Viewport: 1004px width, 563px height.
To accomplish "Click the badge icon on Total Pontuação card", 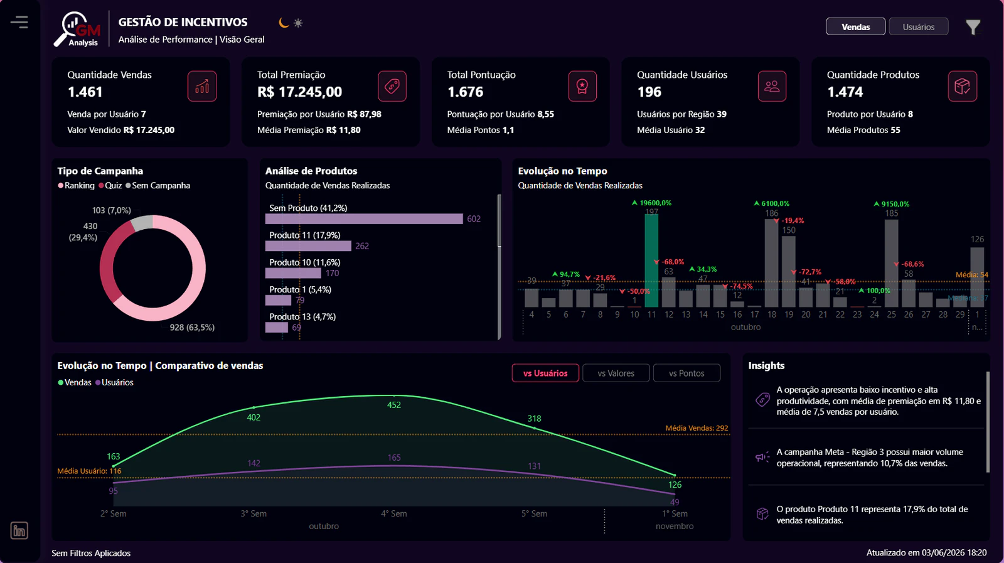I will [582, 86].
